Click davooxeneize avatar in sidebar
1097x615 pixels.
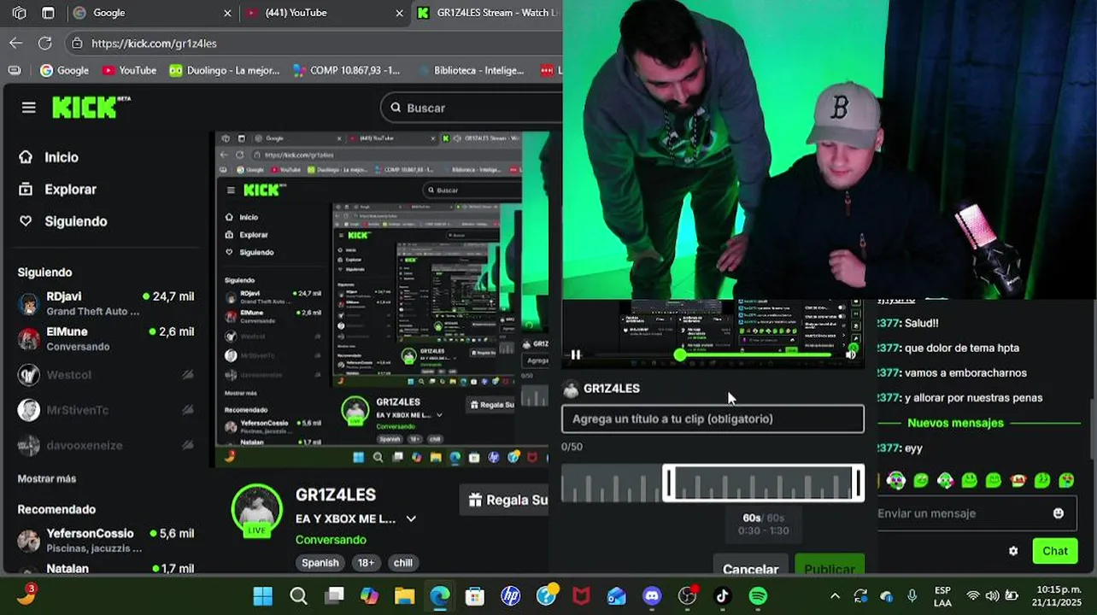pyautogui.click(x=29, y=445)
